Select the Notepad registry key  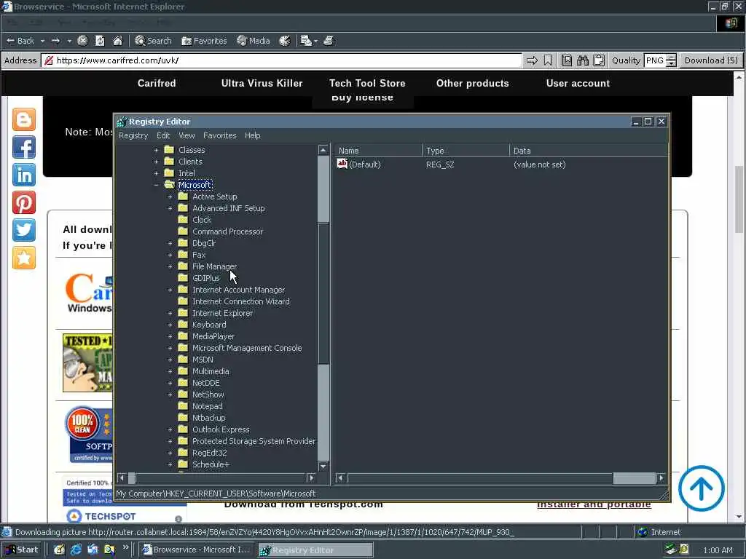click(x=207, y=406)
